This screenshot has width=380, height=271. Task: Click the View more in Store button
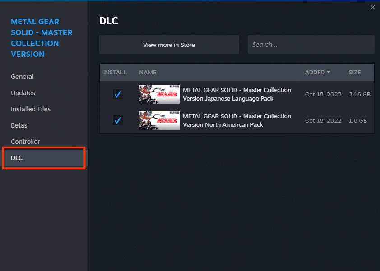169,45
